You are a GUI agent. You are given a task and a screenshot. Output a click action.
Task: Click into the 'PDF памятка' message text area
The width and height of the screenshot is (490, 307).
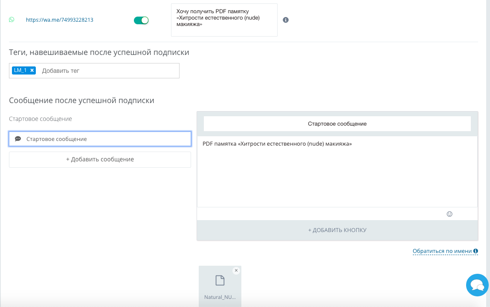tap(337, 172)
